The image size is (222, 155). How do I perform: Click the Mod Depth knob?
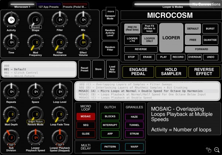[x=11, y=114]
